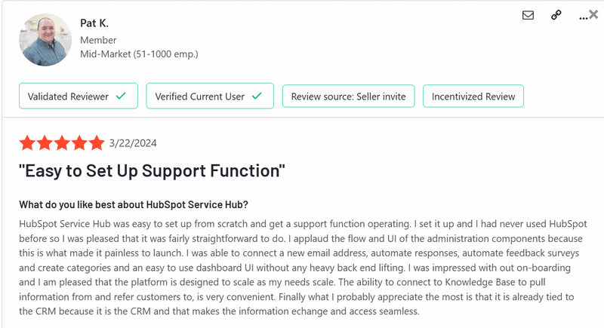The width and height of the screenshot is (604, 328).
Task: Click the review date 3/22/2024
Action: (x=133, y=143)
